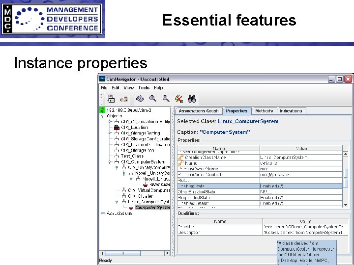Image resolution: width=354 pixels, height=265 pixels.
Task: Click the toolbar icon right of the save disk
Action: (123, 99)
